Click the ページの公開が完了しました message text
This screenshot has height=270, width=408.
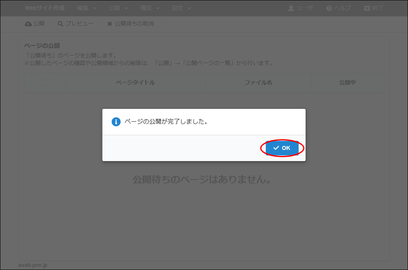pyautogui.click(x=166, y=122)
